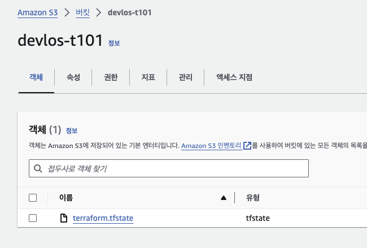Click the 객체 (1) section heading
The image size is (367, 248).
pos(45,129)
